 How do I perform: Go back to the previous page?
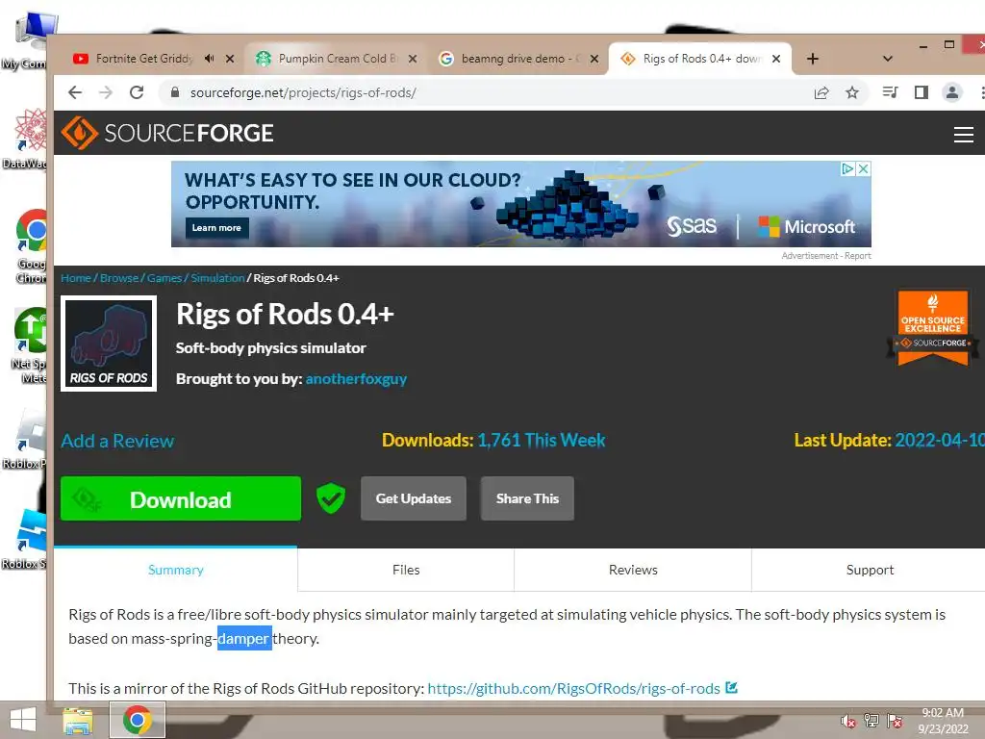tap(75, 93)
